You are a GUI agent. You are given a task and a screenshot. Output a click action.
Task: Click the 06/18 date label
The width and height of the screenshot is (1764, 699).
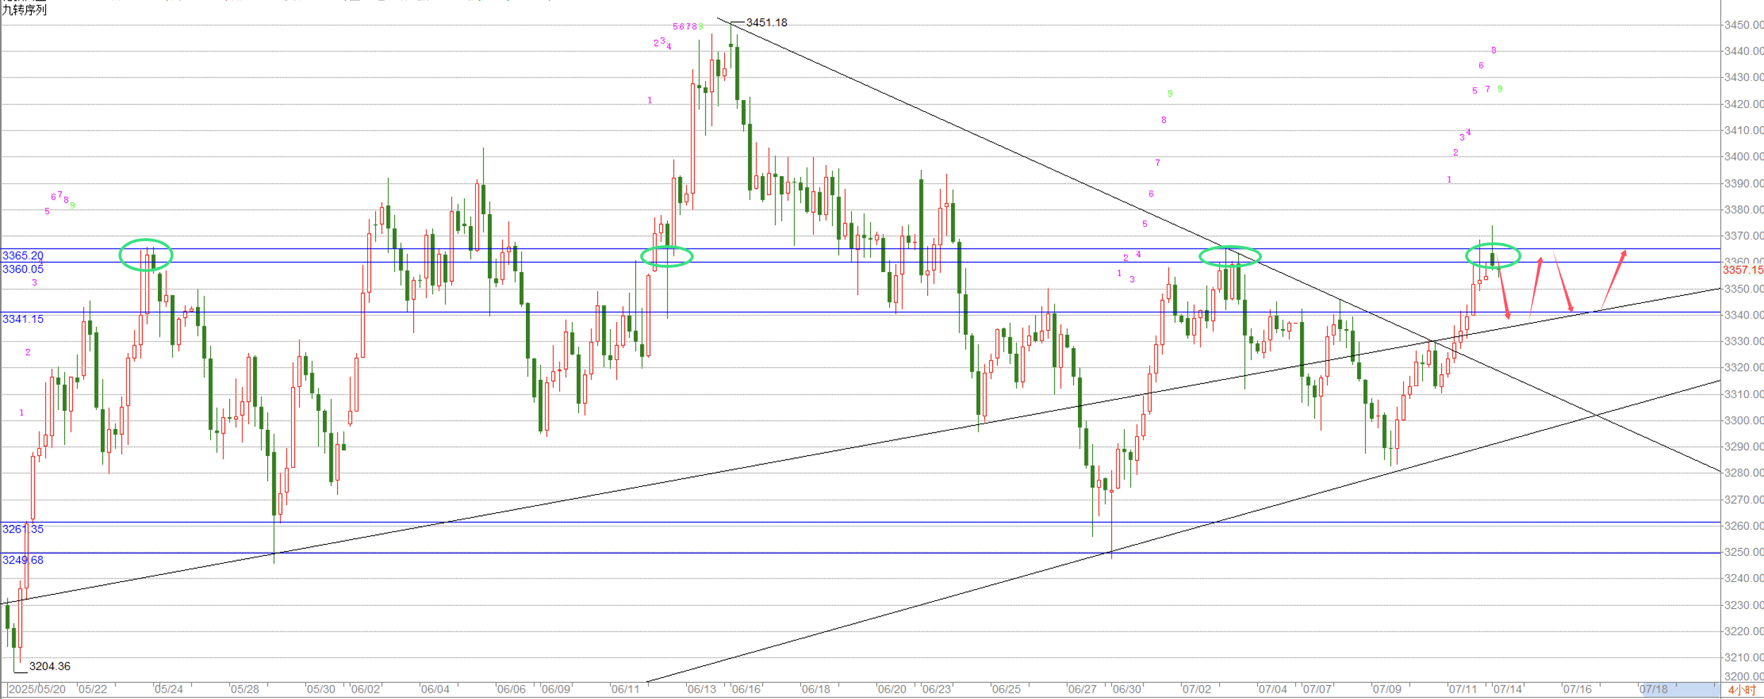click(816, 689)
